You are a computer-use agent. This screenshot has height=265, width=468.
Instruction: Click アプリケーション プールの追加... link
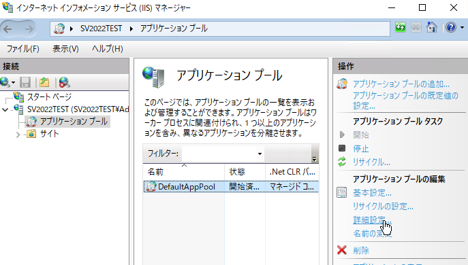(x=401, y=84)
